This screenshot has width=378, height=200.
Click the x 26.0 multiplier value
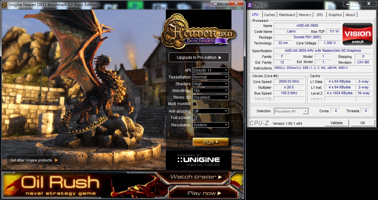[288, 87]
